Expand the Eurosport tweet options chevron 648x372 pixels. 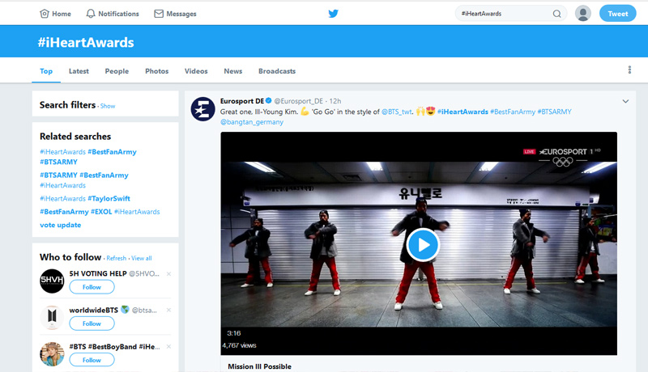point(625,101)
